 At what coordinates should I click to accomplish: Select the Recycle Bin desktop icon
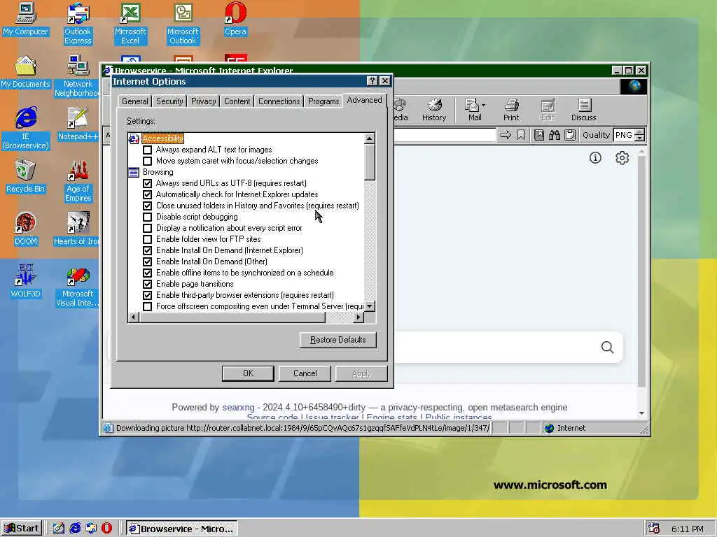click(x=26, y=177)
